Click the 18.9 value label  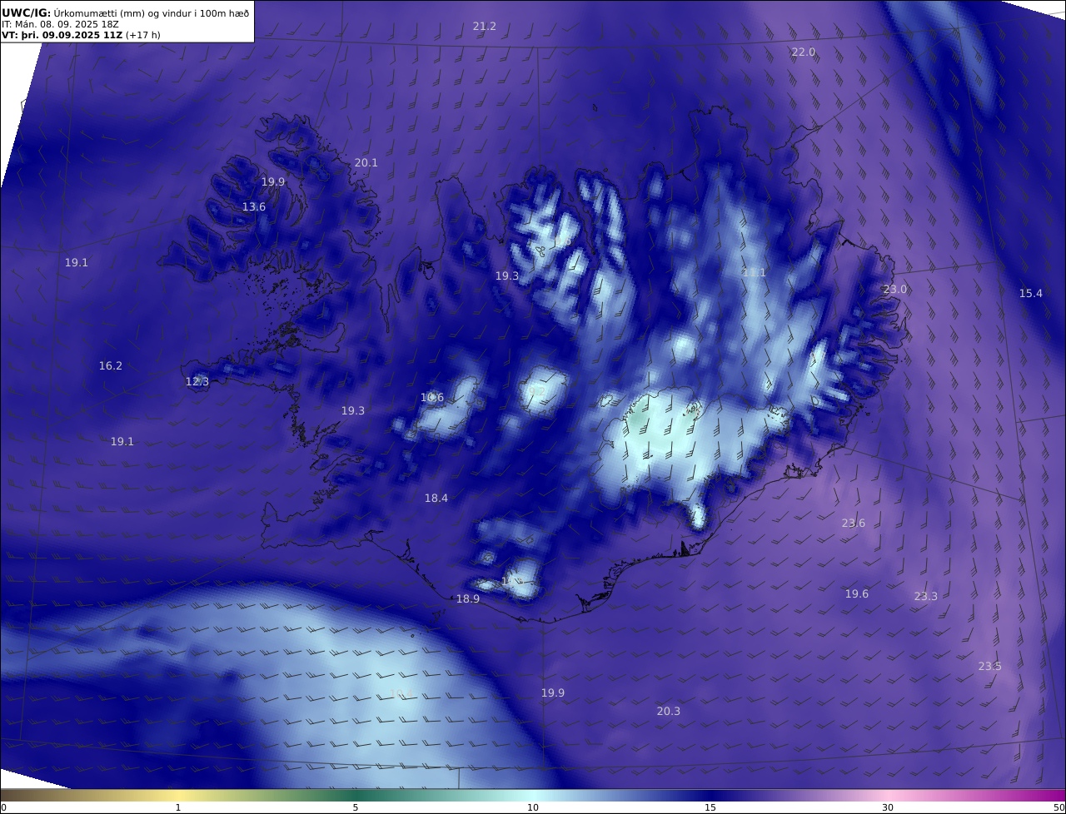(468, 599)
